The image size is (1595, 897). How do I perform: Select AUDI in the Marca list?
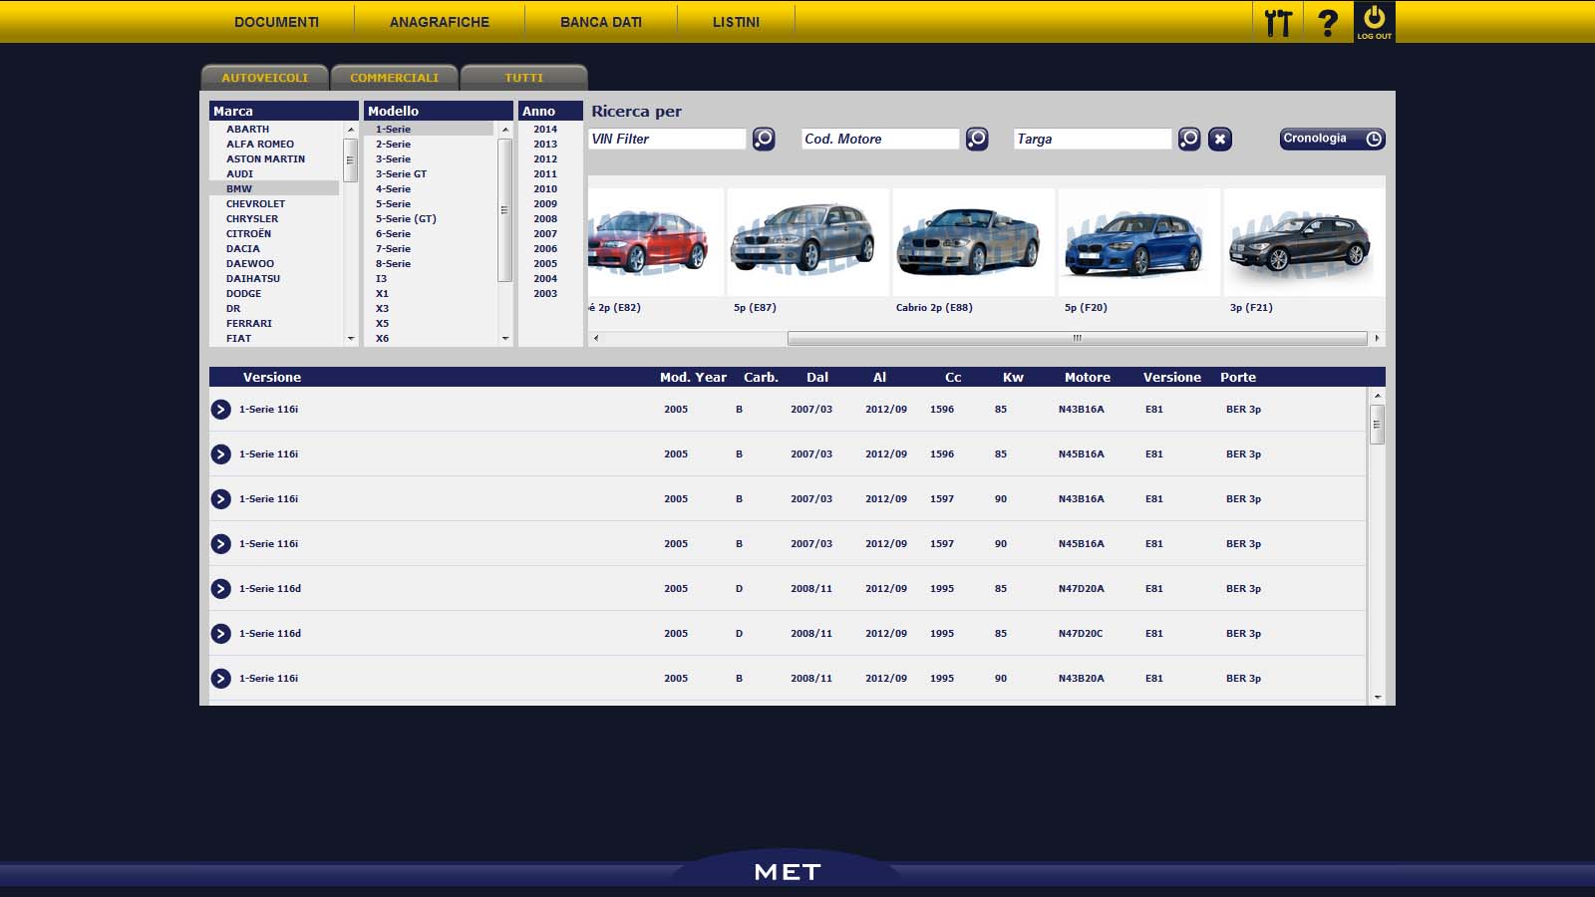click(x=239, y=173)
